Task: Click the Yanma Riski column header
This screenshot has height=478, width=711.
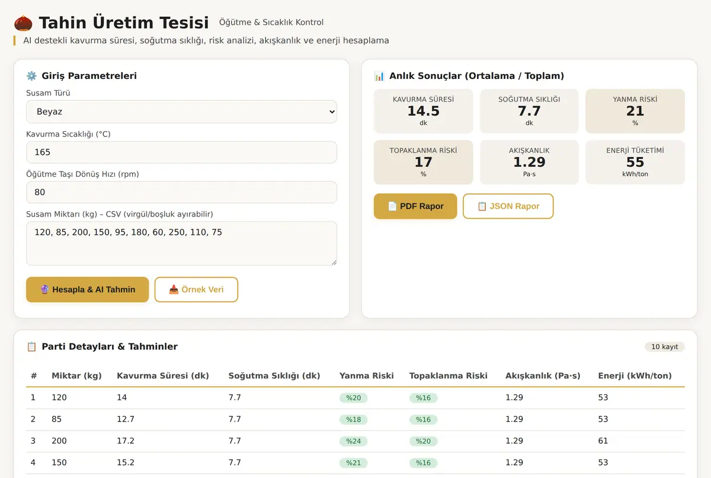Action: point(367,375)
